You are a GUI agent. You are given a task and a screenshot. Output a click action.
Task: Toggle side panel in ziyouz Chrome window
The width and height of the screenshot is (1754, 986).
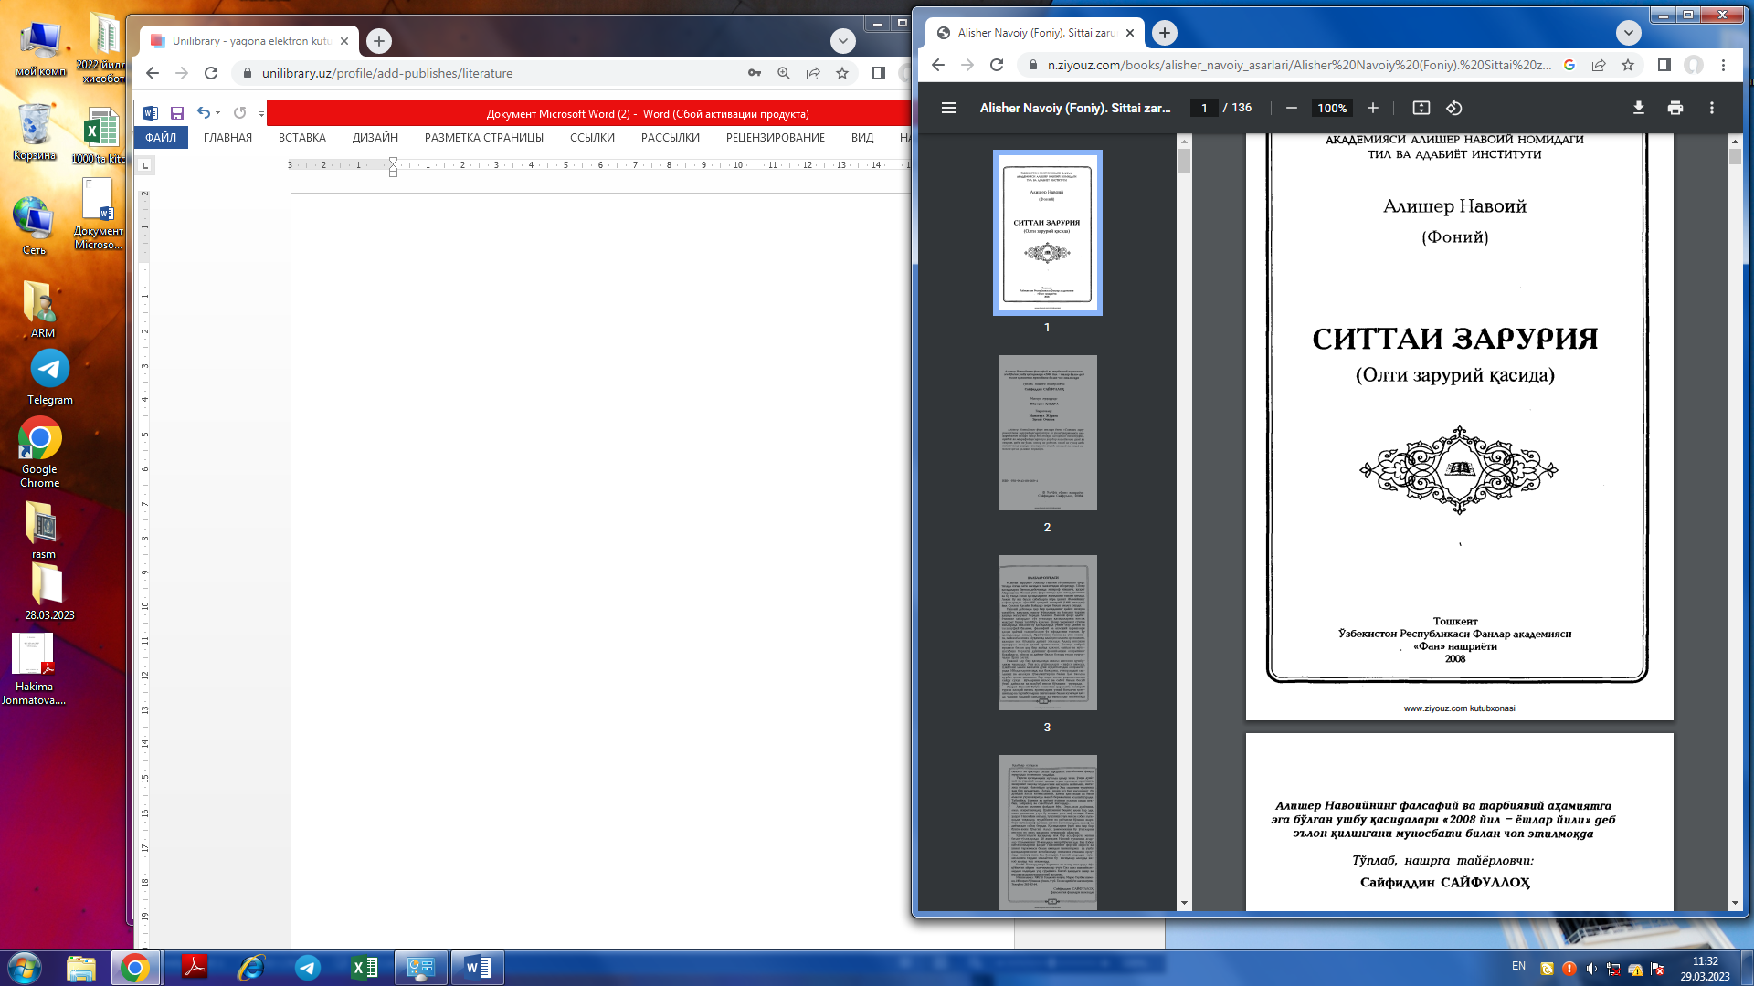(1664, 65)
